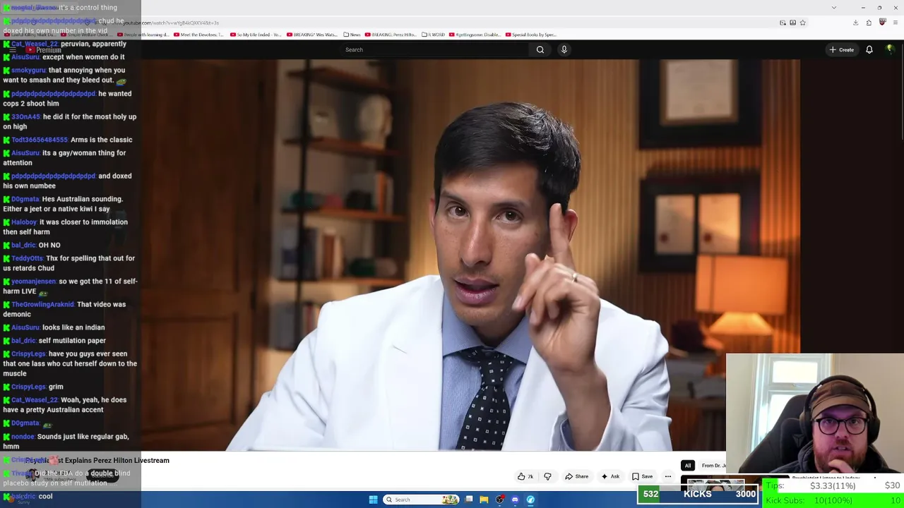Click the shield extension icon in toolbar
Image resolution: width=904 pixels, height=508 pixels.
(x=882, y=23)
